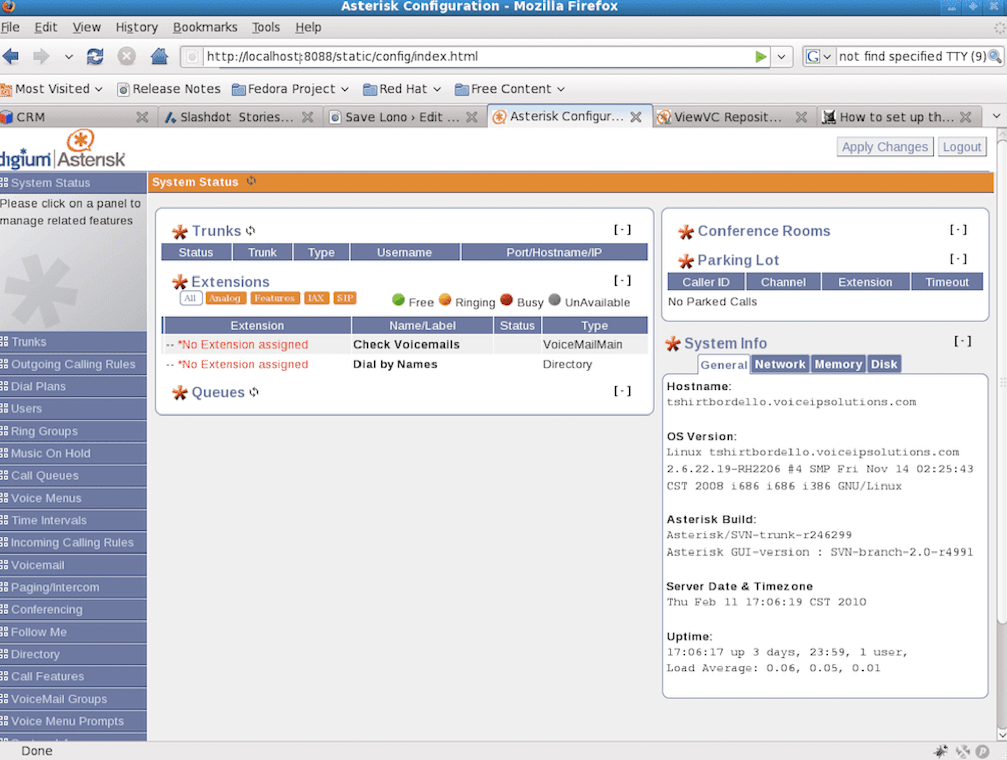This screenshot has width=1007, height=760.
Task: Collapse the Conference Rooms panel
Action: point(958,231)
